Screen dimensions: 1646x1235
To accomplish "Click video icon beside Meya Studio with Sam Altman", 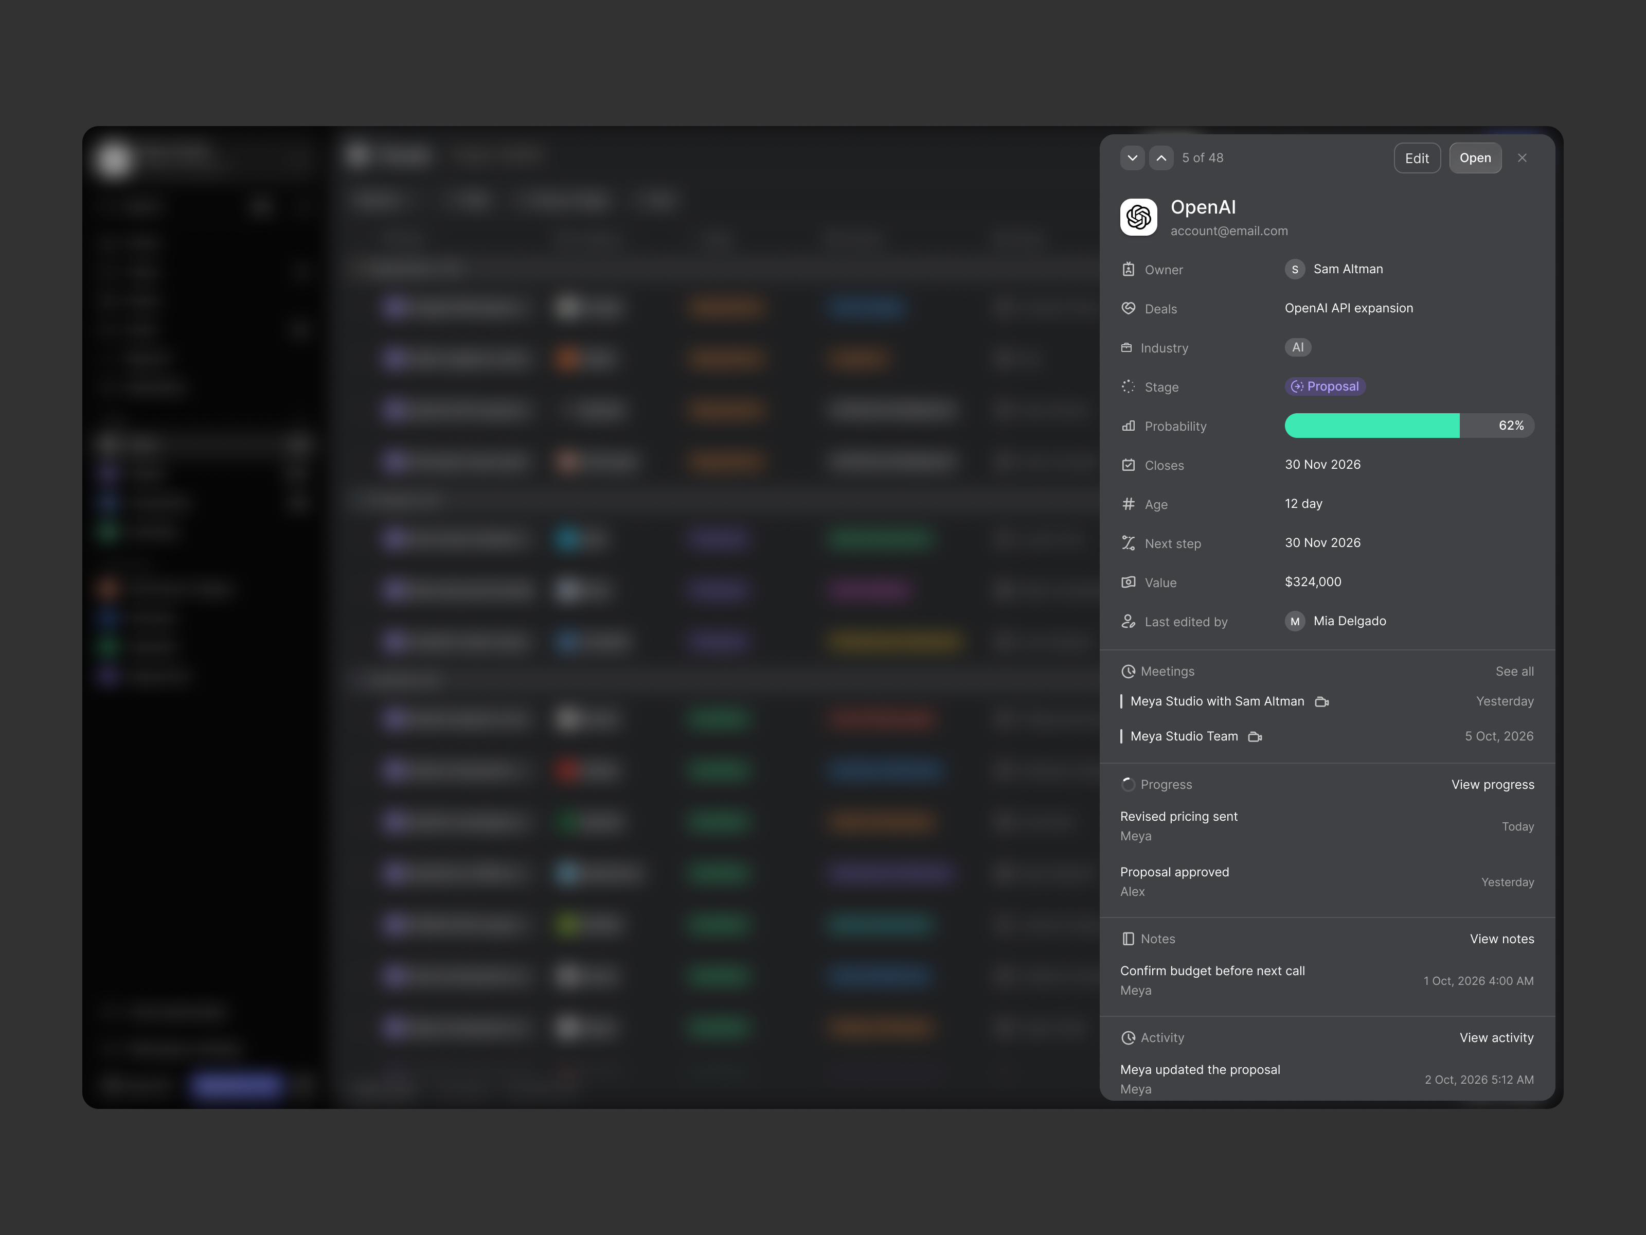I will pyautogui.click(x=1321, y=702).
